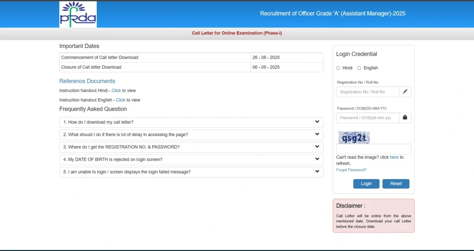Click the pencil icon beside Registration No field
This screenshot has height=251, width=474.
point(405,92)
